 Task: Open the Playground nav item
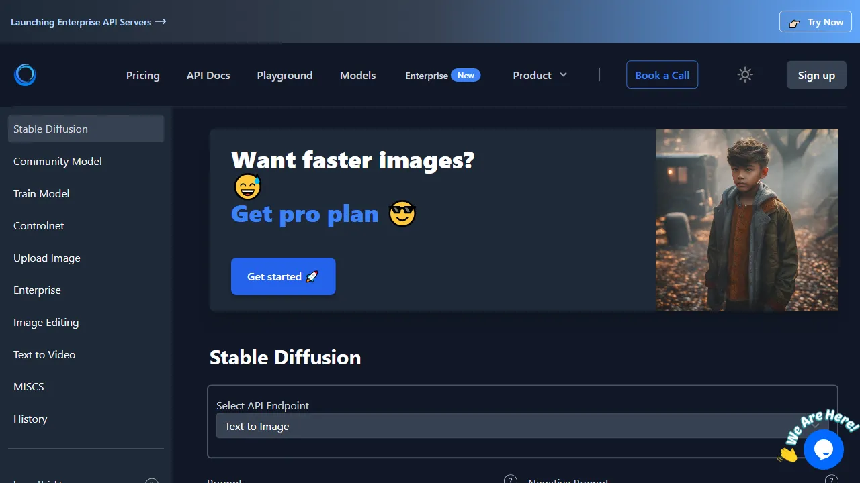tap(285, 75)
